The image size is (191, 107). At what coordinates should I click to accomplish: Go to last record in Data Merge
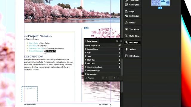click(118, 78)
